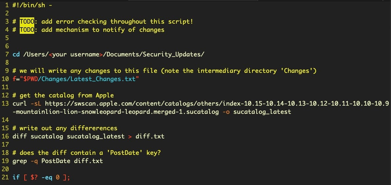
Task: Place cursor on the cd command
Action: 16,54
